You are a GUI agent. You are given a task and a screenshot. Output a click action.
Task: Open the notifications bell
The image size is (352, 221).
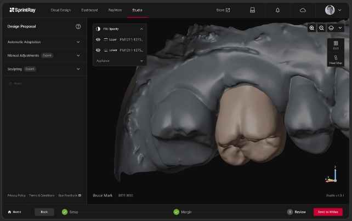(277, 10)
